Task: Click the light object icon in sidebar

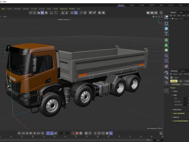Action: (x=166, y=83)
